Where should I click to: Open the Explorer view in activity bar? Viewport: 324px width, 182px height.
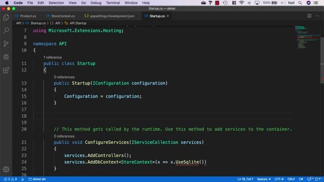(6, 18)
